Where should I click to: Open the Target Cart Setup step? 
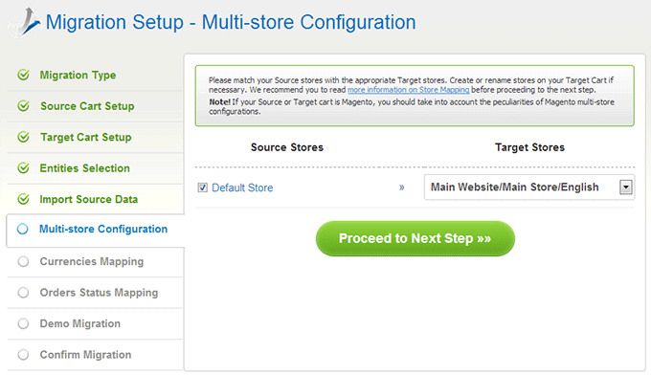click(85, 138)
